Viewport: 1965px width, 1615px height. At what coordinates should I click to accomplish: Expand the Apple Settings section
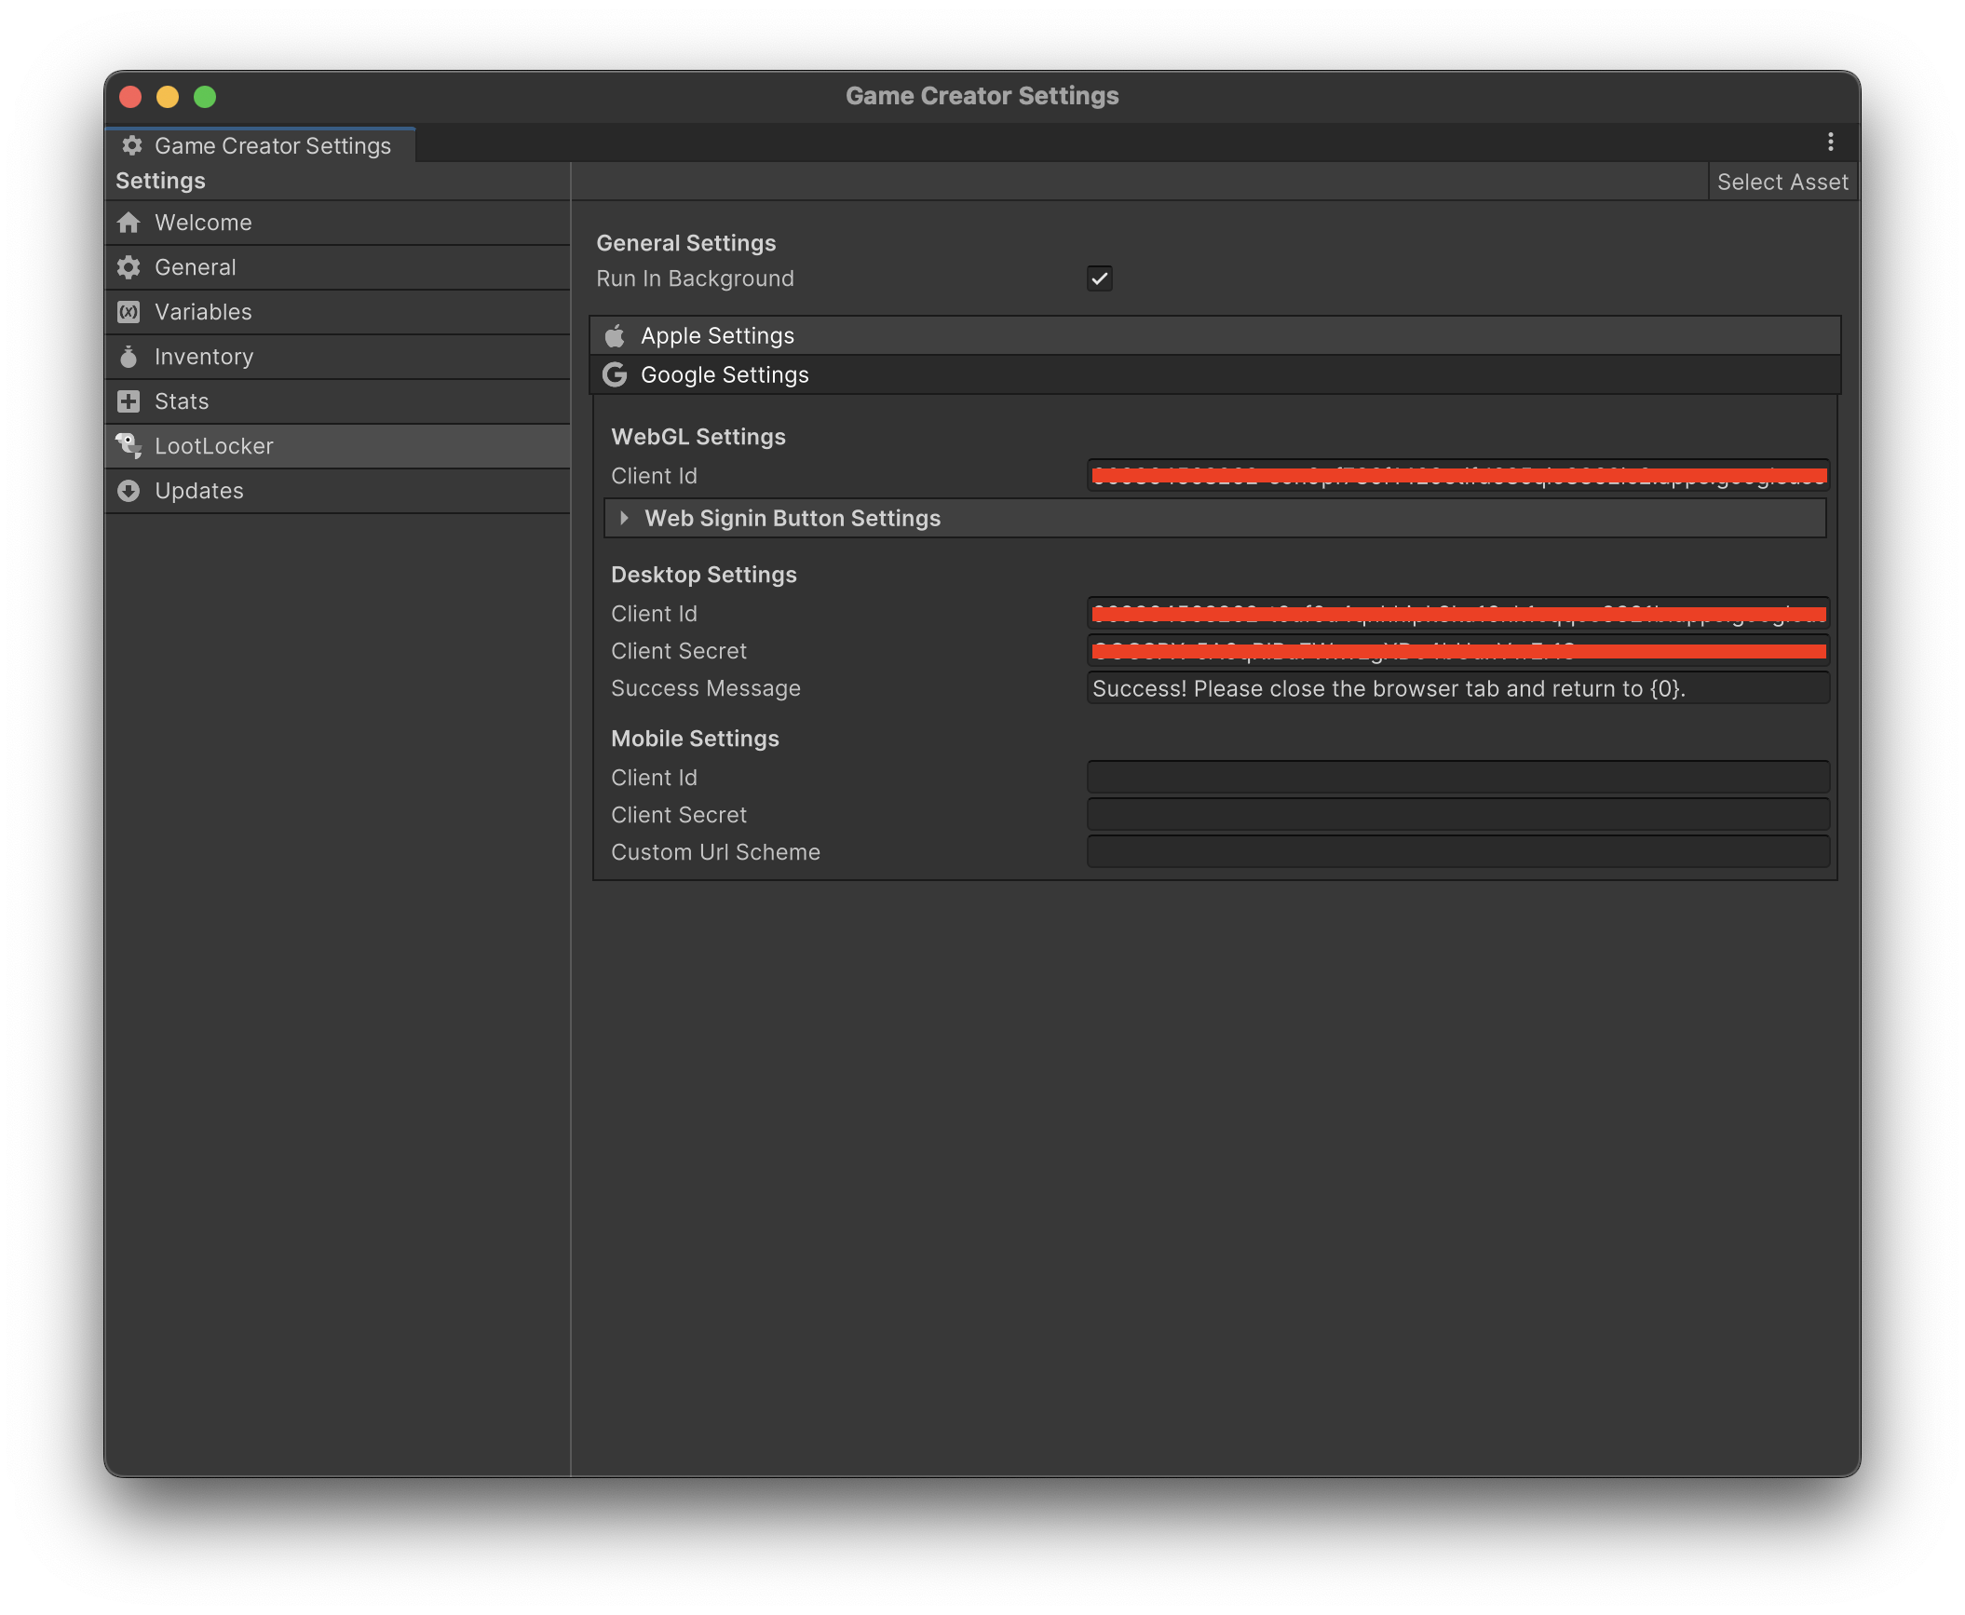717,336
